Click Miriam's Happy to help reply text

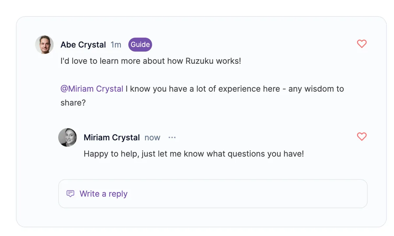click(x=194, y=153)
